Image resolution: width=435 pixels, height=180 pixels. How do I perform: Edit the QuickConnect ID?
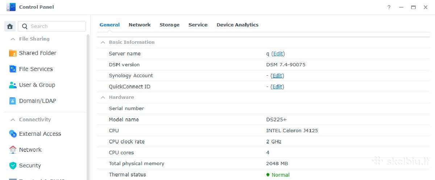click(x=277, y=87)
